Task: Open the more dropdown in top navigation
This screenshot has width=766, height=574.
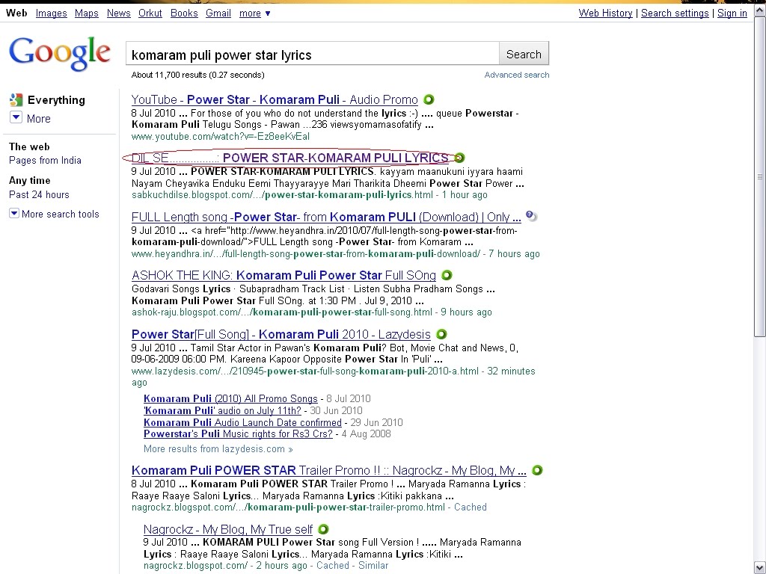Action: [x=254, y=13]
